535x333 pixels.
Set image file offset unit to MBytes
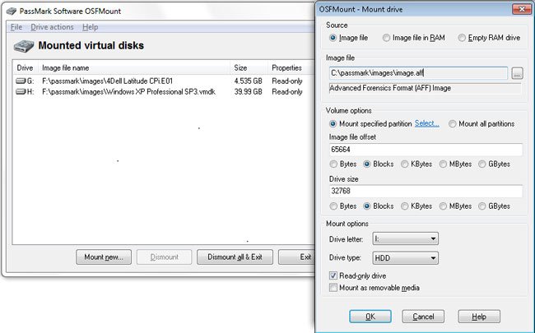(x=443, y=164)
